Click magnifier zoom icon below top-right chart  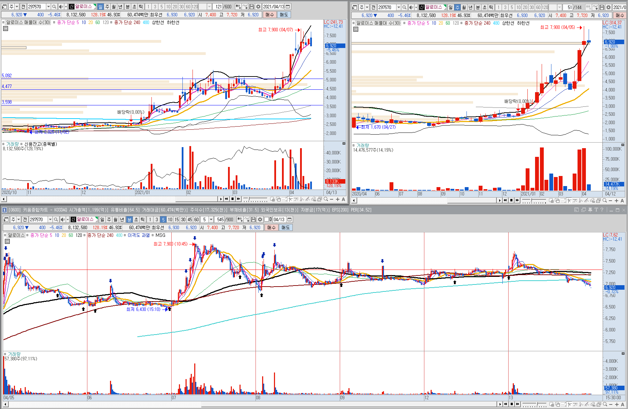tap(605, 200)
